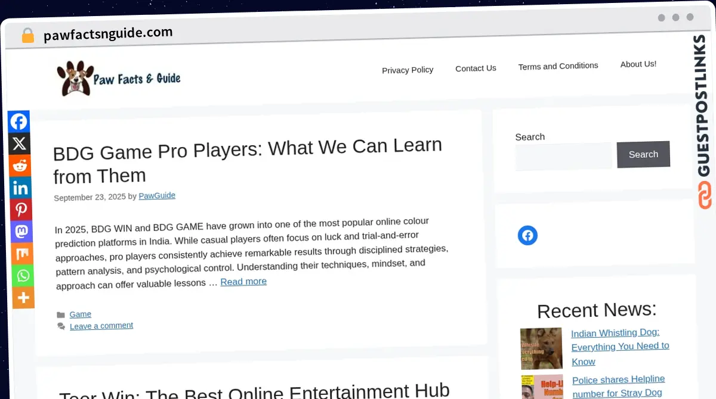The height and width of the screenshot is (399, 716).
Task: Open Indian Whistling Dog article thumbnail
Action: [541, 348]
